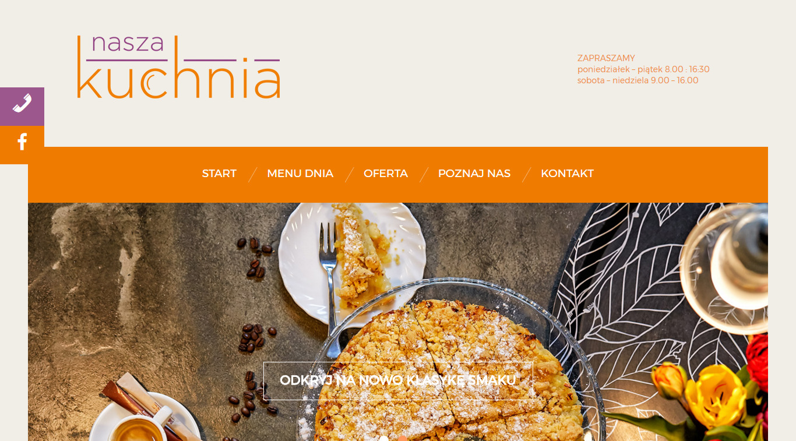Click the phone icon in the purple side tab
Image resolution: width=796 pixels, height=441 pixels.
point(22,104)
